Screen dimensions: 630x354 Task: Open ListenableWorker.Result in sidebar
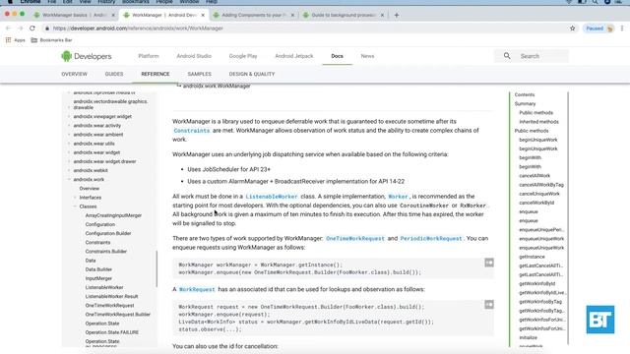[x=111, y=296]
